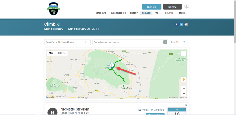Expand the FAQ menu

(158, 13)
